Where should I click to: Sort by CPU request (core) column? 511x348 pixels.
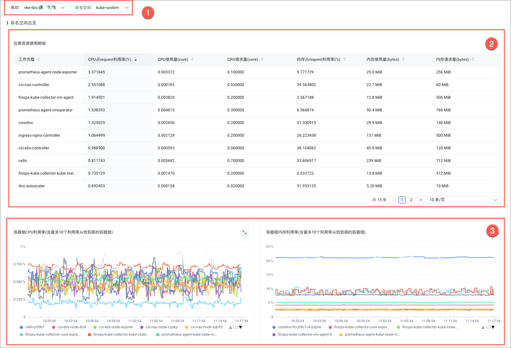(262, 59)
